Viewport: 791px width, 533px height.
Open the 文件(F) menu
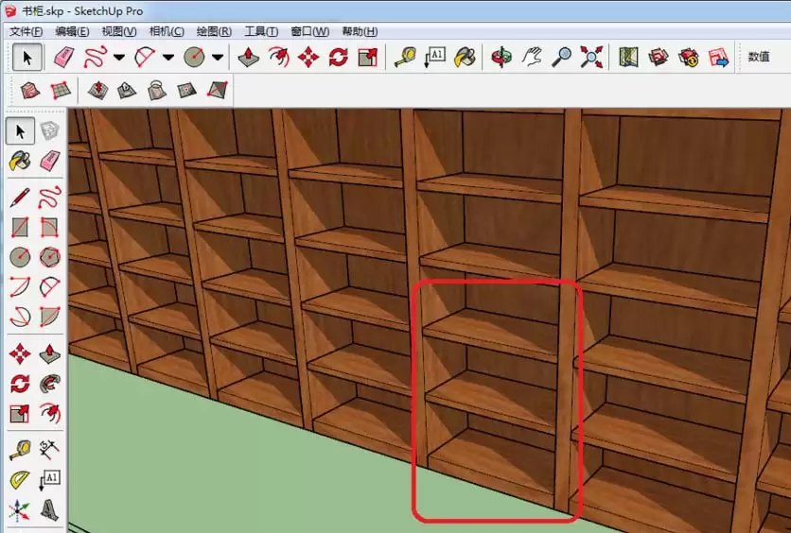point(26,32)
